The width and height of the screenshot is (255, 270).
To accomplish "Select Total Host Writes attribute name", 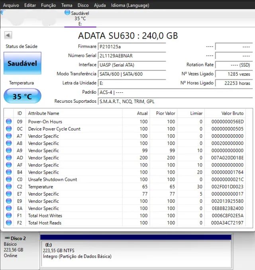I will click(x=45, y=216).
